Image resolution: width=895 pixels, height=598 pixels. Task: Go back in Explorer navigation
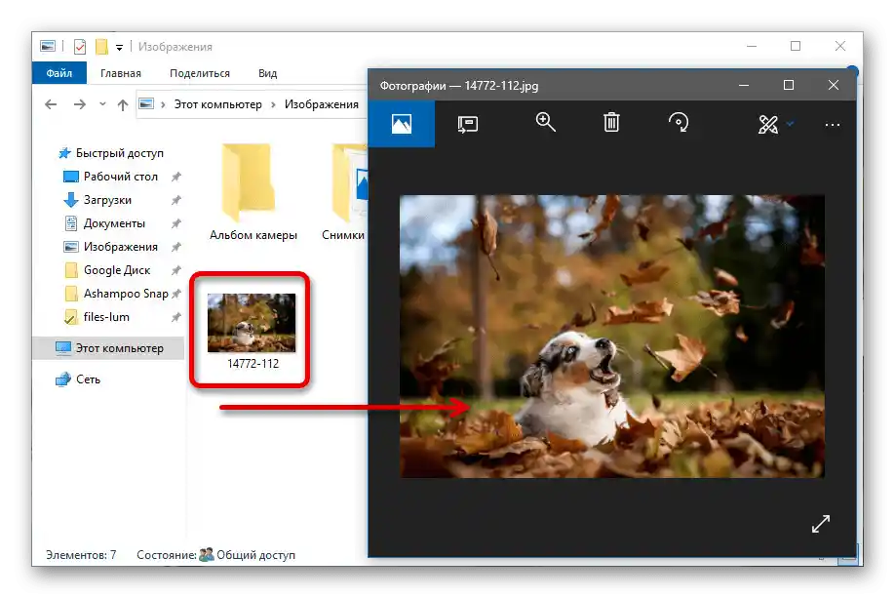tap(51, 104)
